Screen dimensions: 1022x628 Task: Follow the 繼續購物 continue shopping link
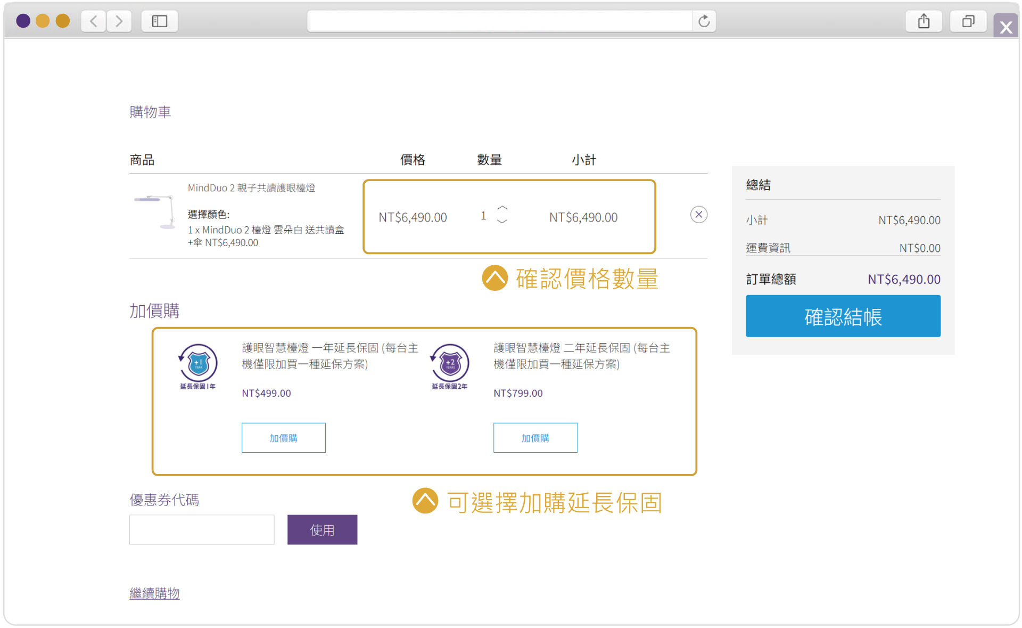154,593
